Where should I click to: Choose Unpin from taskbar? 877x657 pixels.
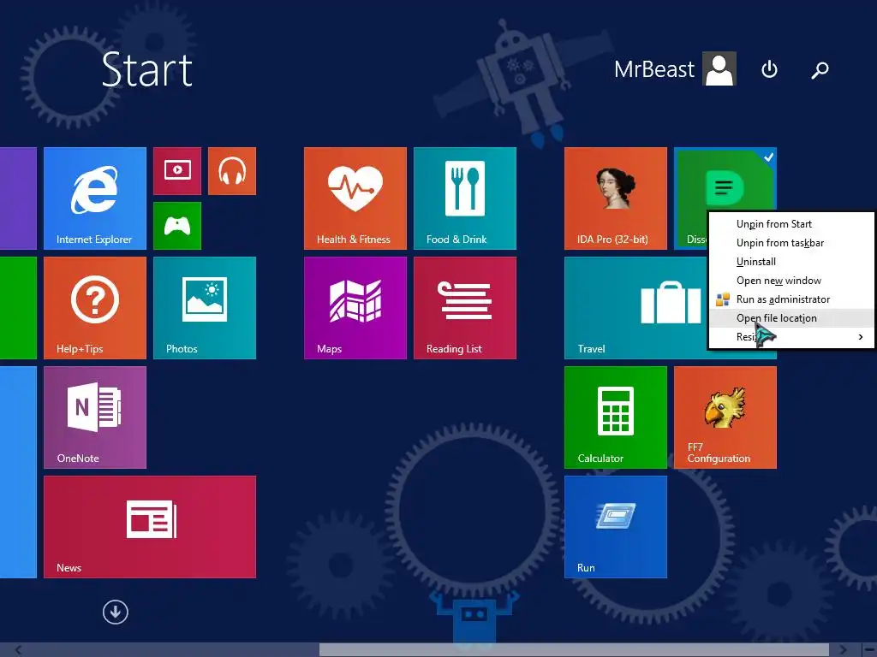pos(790,243)
